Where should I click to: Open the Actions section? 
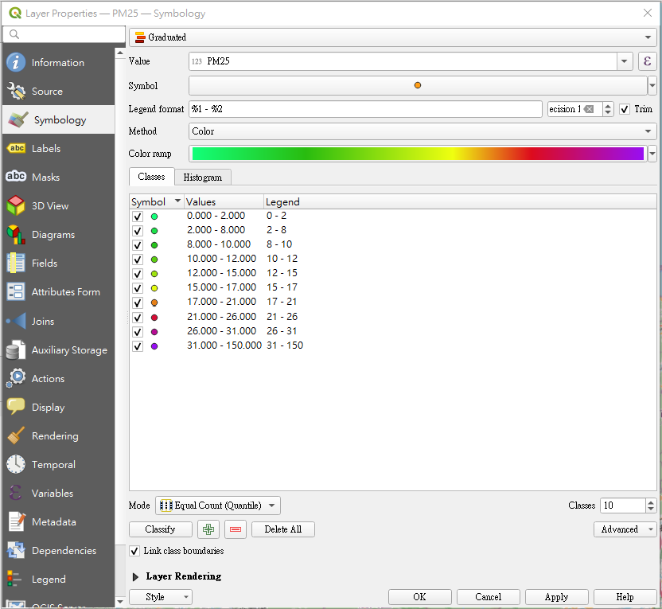click(x=58, y=379)
